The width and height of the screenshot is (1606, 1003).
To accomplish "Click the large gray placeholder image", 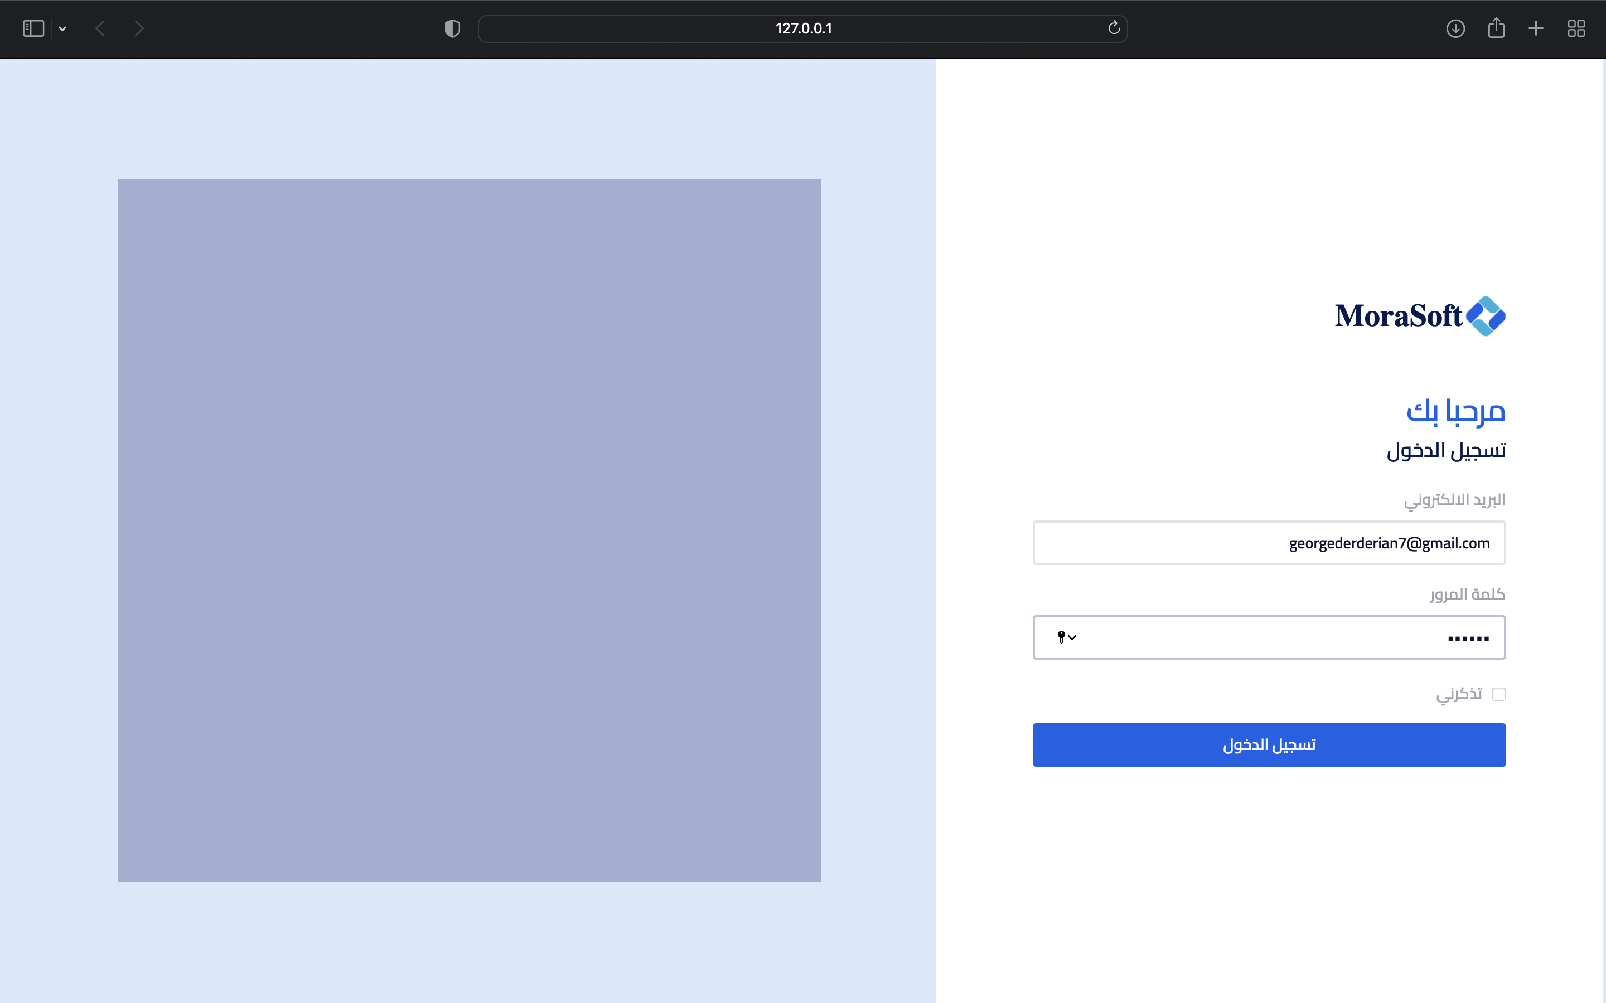I will point(469,530).
